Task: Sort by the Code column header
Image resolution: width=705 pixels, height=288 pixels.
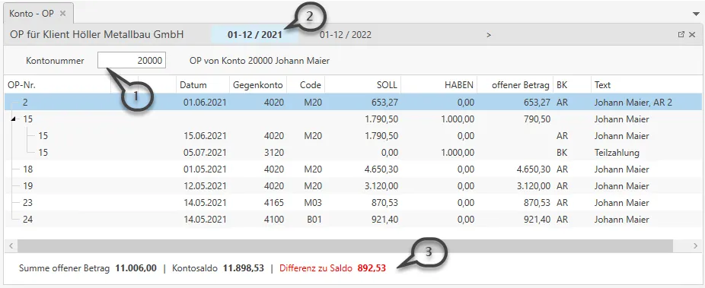Action: pyautogui.click(x=306, y=85)
